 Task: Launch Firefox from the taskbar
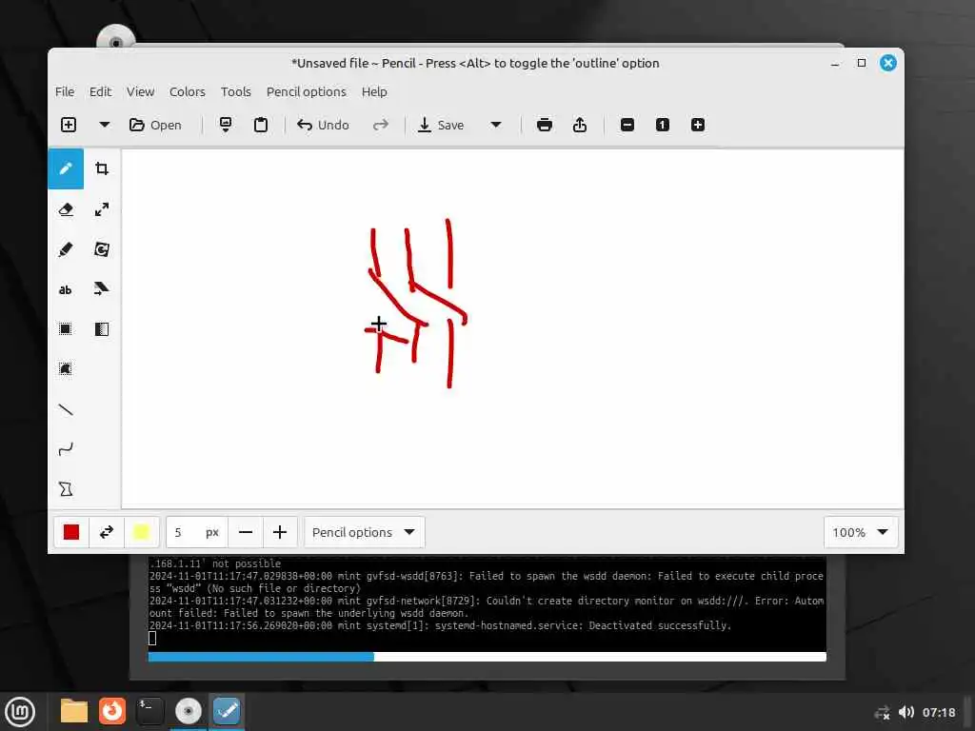point(112,711)
